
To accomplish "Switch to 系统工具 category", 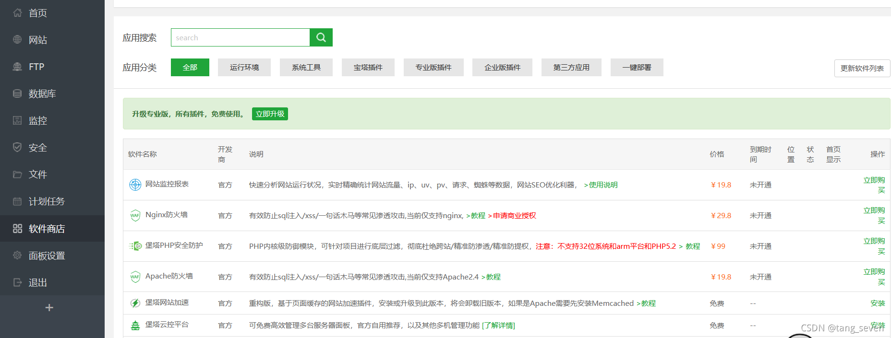I will (306, 68).
